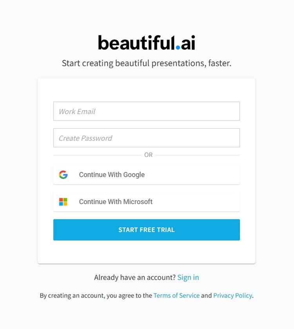Click the Google "G" icon

pyautogui.click(x=64, y=174)
